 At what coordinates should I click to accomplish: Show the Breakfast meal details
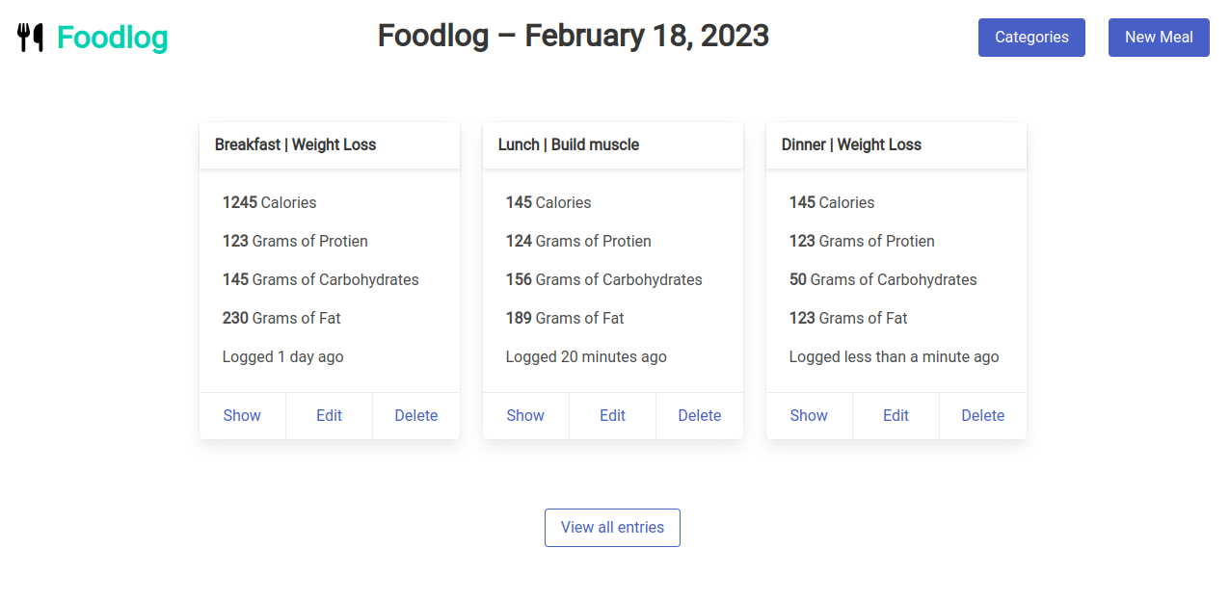click(242, 415)
